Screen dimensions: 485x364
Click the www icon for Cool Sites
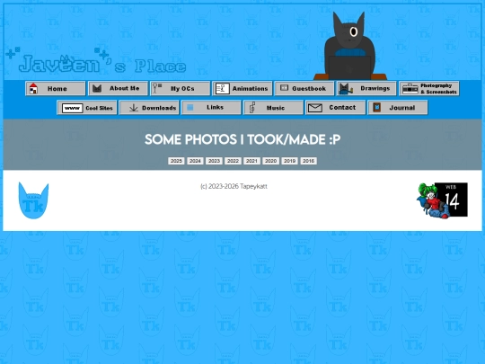pos(72,108)
